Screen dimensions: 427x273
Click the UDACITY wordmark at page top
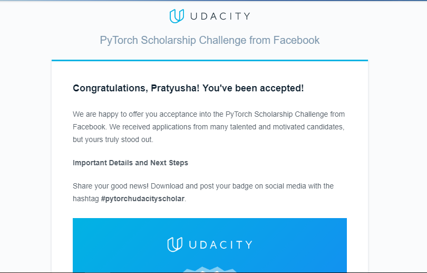(218, 16)
